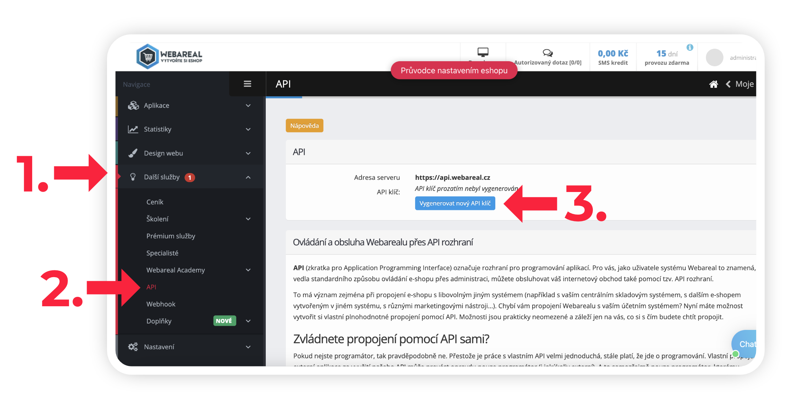Open the Specialisté menu item

[x=162, y=253]
